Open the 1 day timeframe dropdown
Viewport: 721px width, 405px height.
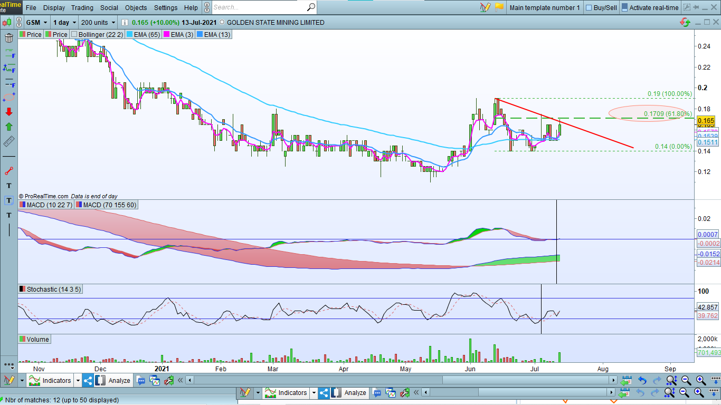(64, 23)
